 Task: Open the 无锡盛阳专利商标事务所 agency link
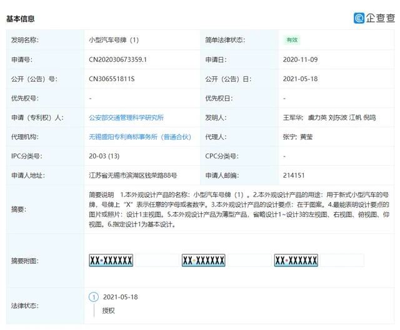coord(140,137)
